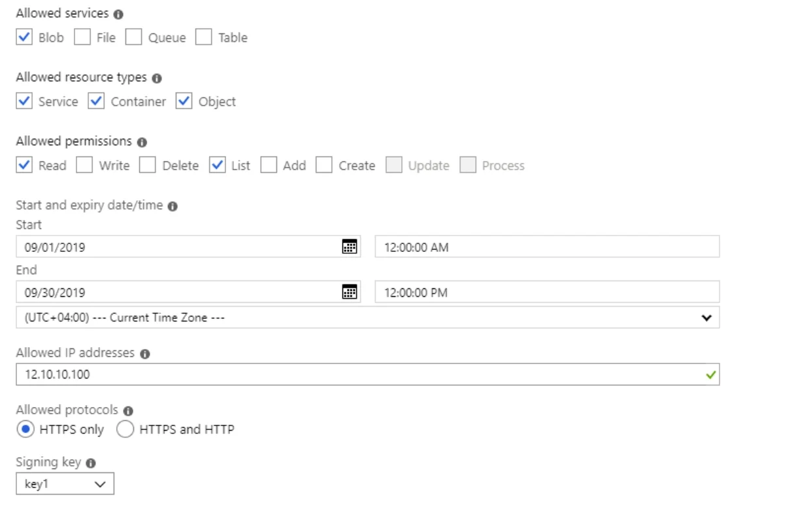The width and height of the screenshot is (809, 505).
Task: Uncheck the Container resource type
Action: 96,101
